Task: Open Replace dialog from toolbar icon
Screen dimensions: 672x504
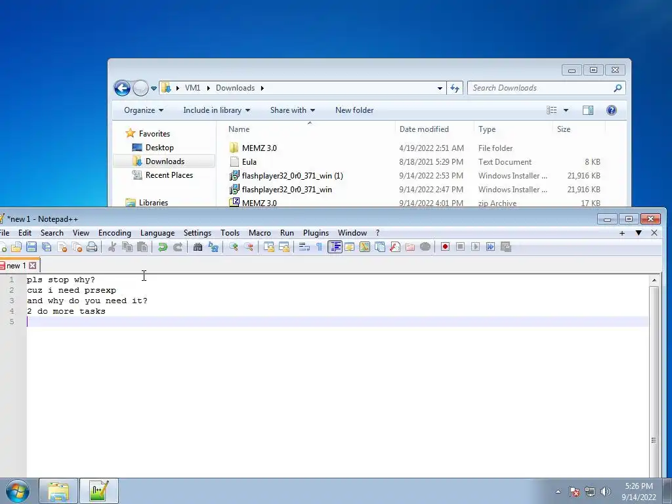Action: pos(213,247)
